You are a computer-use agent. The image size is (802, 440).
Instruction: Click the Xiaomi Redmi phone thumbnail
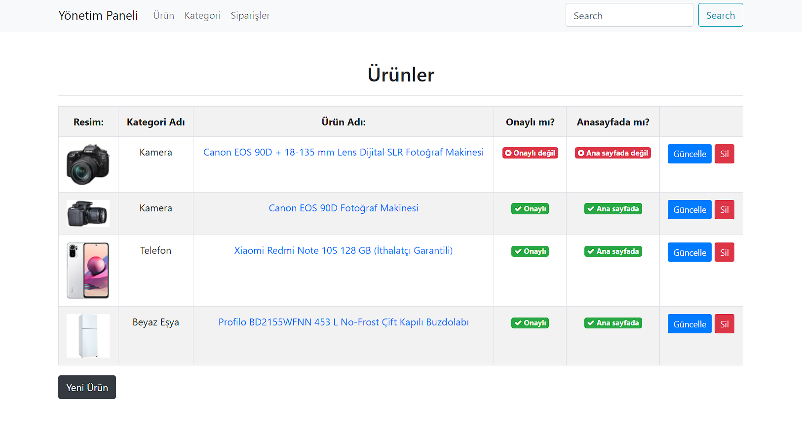tap(88, 271)
